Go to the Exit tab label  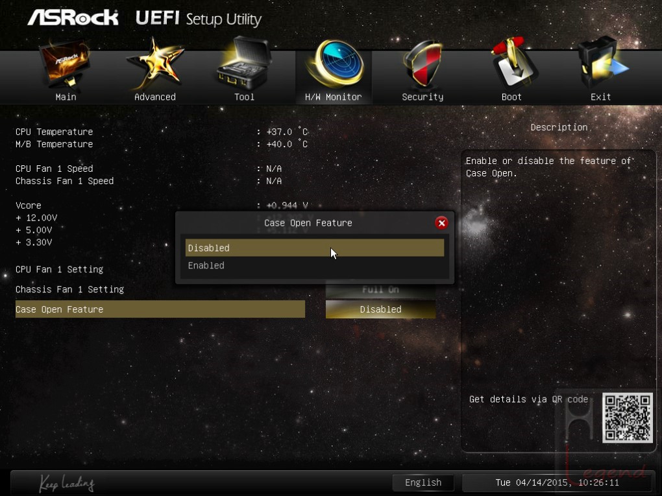point(601,97)
